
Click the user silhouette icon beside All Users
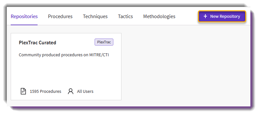tap(71, 91)
